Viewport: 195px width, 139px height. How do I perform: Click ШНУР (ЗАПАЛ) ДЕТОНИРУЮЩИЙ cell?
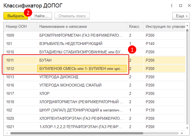point(82,110)
